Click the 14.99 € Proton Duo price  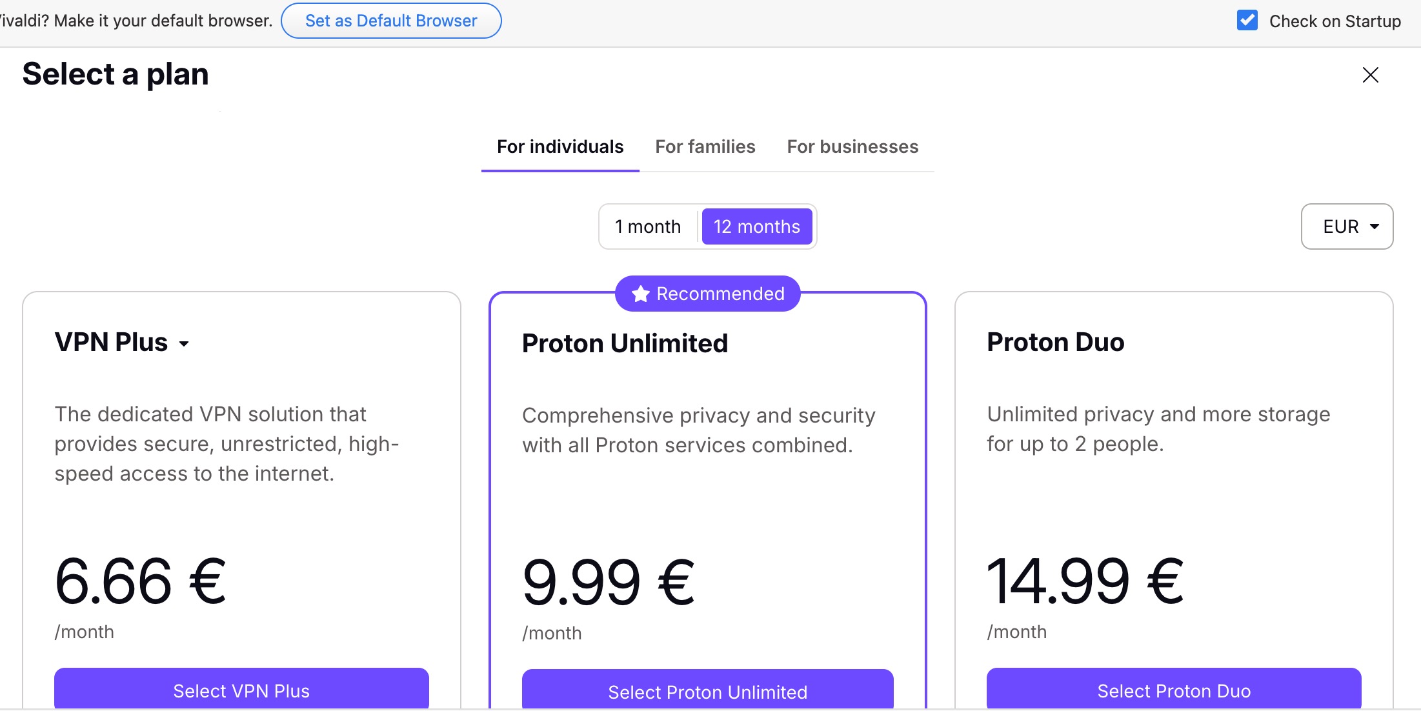[x=1085, y=581]
